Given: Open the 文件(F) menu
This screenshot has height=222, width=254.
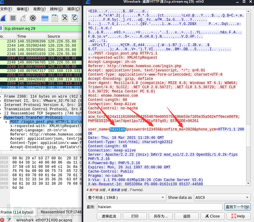Looking at the screenshot, I should tap(6, 9).
